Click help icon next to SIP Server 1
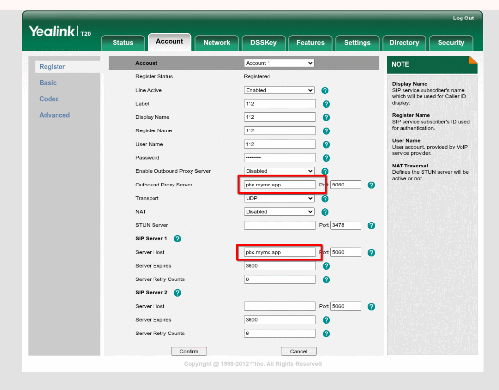The image size is (499, 390). 177,239
